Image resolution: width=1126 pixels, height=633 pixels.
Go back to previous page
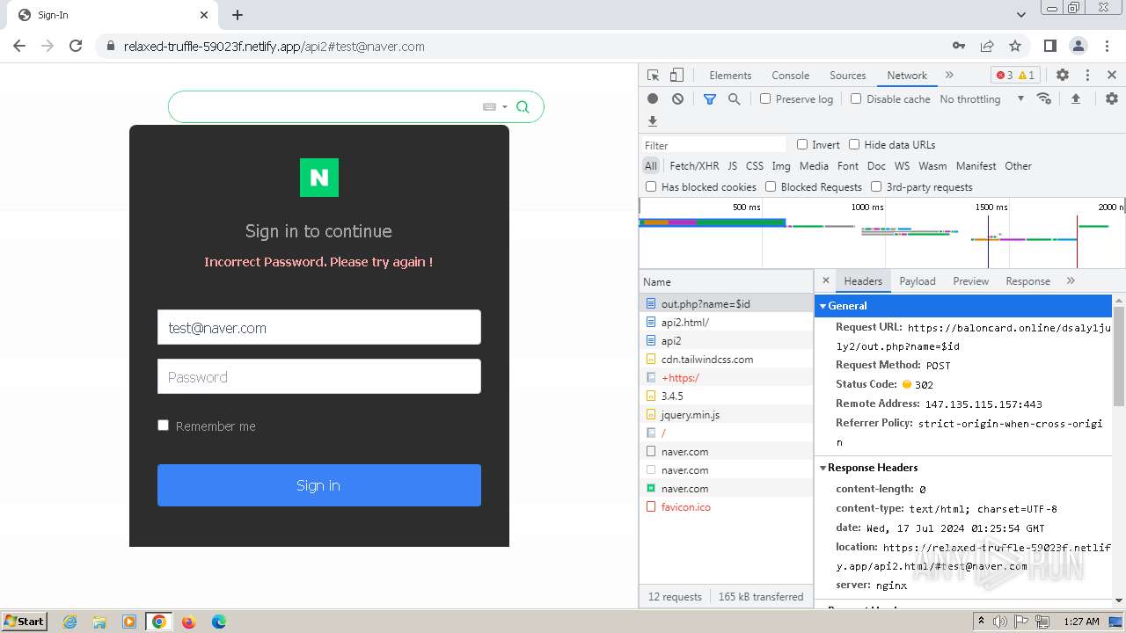[19, 46]
